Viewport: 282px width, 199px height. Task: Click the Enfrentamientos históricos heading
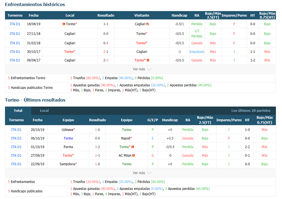coord(35,4)
